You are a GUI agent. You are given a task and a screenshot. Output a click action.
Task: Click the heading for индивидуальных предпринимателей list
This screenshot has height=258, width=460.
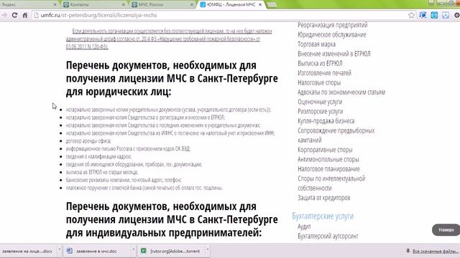(x=172, y=219)
